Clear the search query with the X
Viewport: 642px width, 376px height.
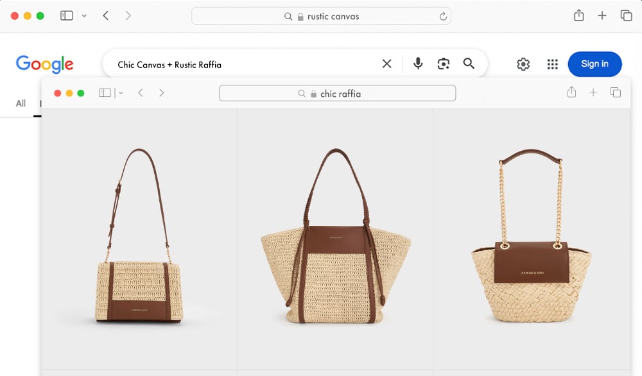386,64
